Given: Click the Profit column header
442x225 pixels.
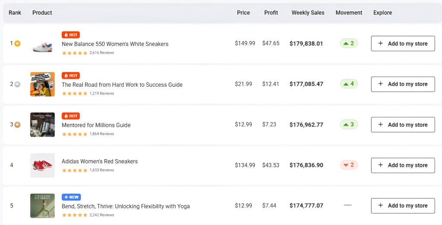Looking at the screenshot, I should pyautogui.click(x=271, y=12).
